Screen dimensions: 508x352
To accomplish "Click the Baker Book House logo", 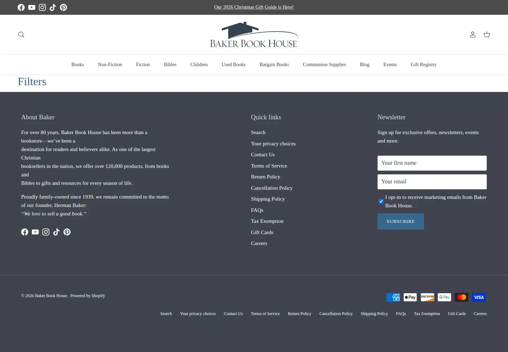I will 254,34.
